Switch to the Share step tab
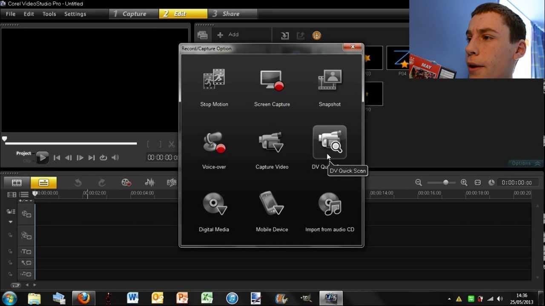 tap(231, 14)
